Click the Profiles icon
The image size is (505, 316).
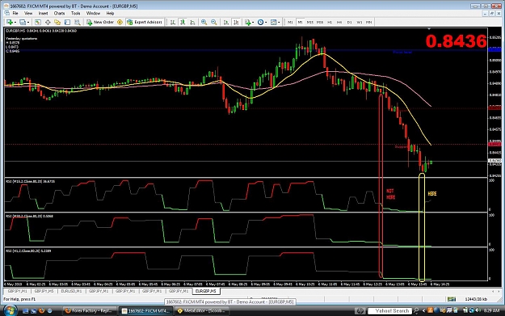[x=23, y=23]
